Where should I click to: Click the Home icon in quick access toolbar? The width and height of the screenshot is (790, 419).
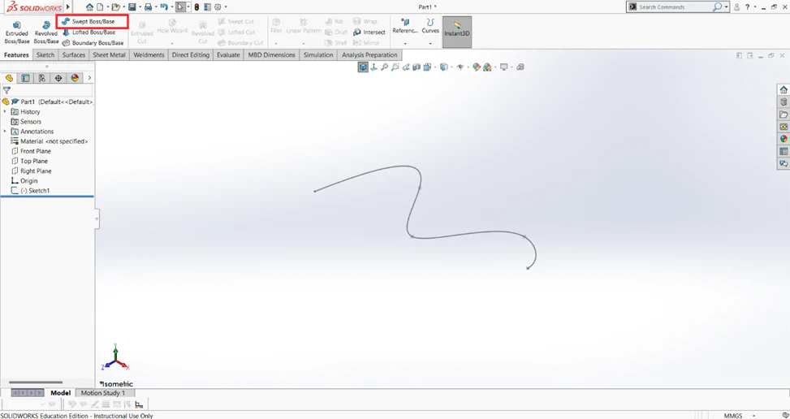click(x=89, y=7)
